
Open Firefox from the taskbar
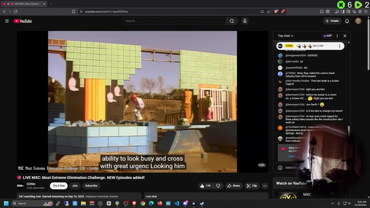[160, 203]
